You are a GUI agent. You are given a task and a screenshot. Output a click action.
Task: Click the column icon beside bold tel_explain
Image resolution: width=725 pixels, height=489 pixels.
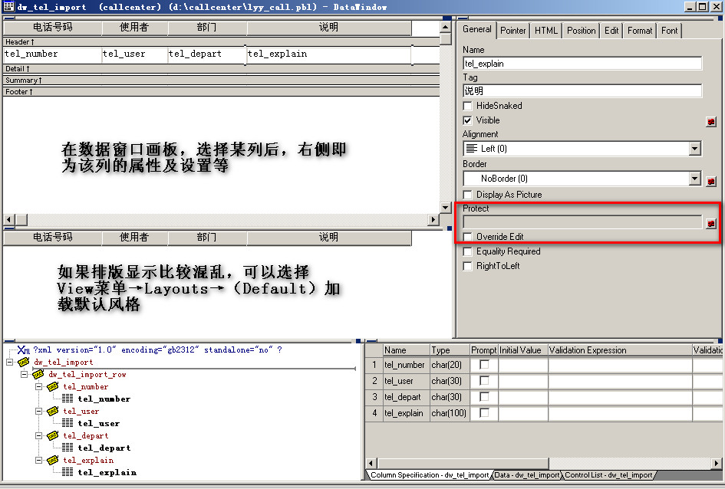click(68, 472)
